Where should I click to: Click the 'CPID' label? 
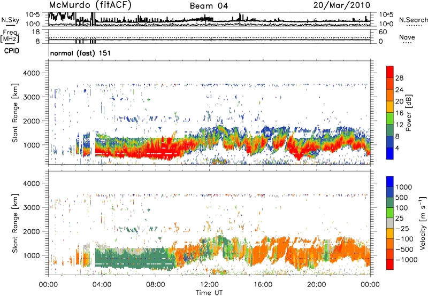[x=12, y=51]
